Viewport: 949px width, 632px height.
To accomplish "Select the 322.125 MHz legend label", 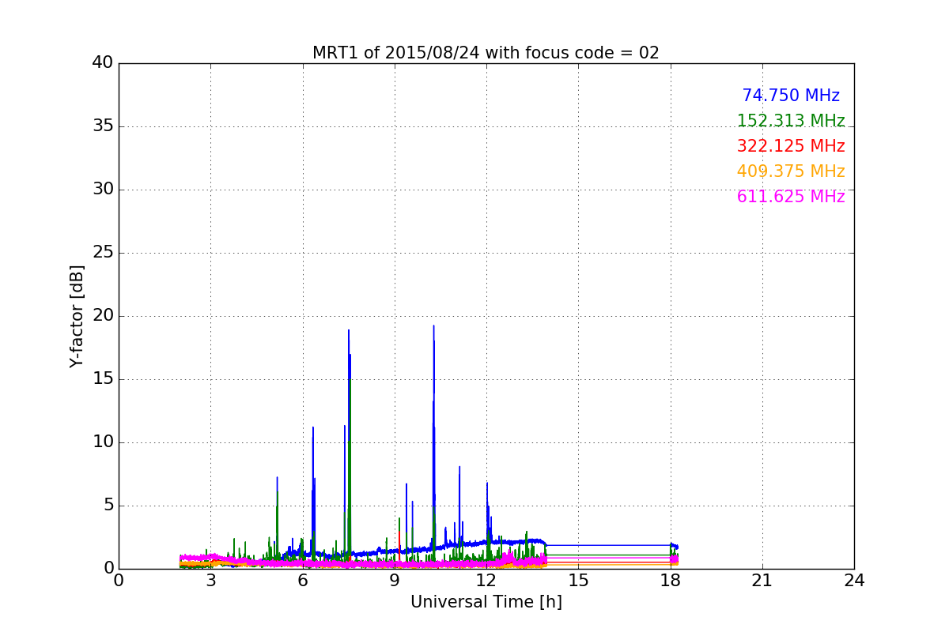I will [791, 146].
